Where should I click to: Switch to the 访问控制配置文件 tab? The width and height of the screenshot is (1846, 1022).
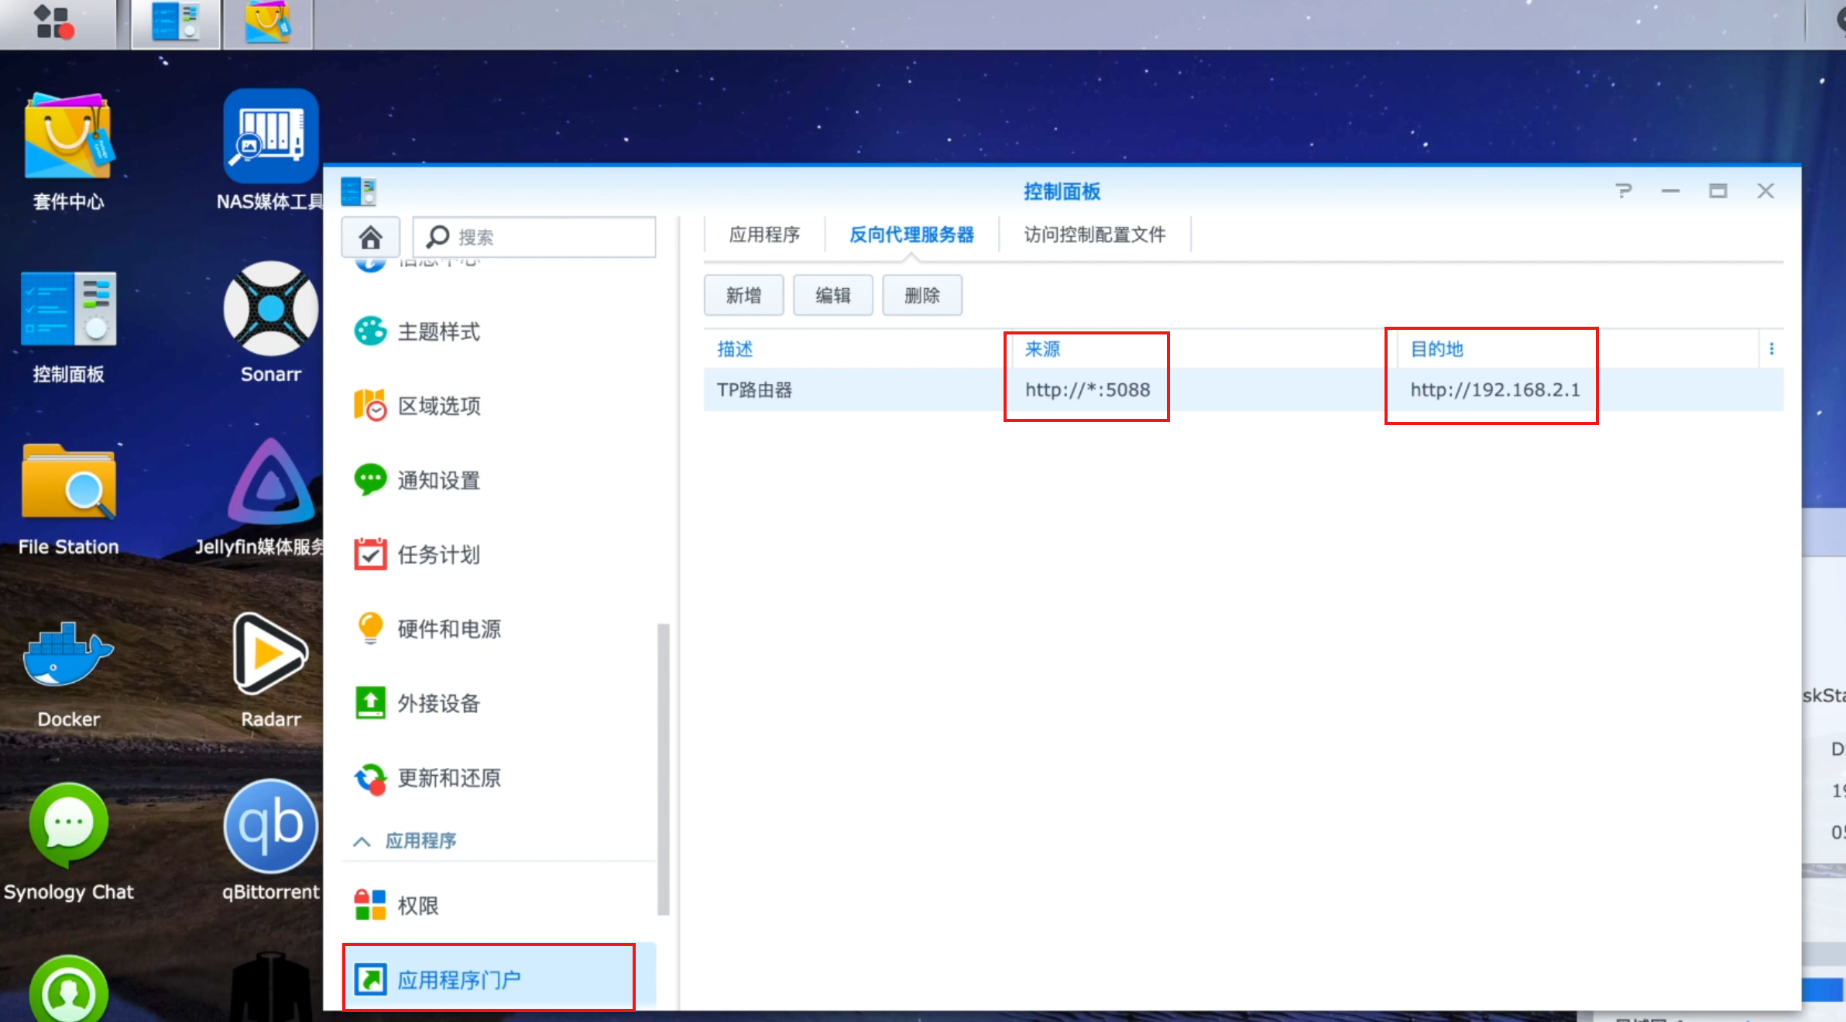coord(1094,235)
